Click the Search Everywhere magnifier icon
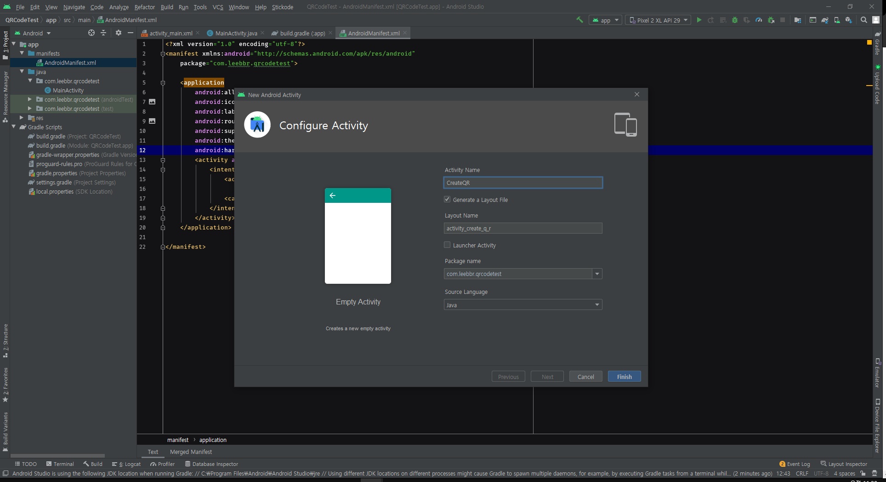The height and width of the screenshot is (482, 886). (864, 20)
